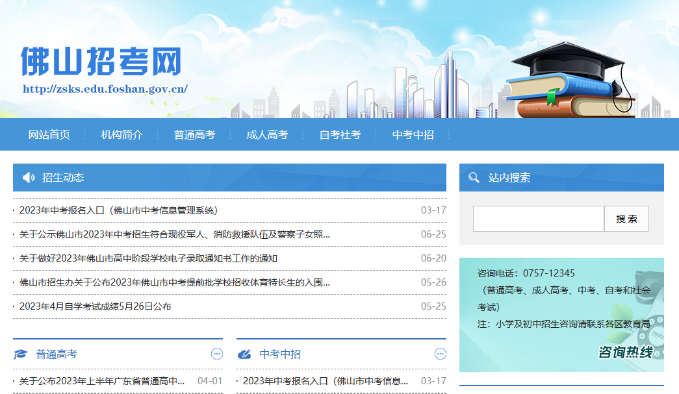Click date 04-01 in 普通高考 section
Screen dimensions: 679x394
pyautogui.click(x=210, y=381)
